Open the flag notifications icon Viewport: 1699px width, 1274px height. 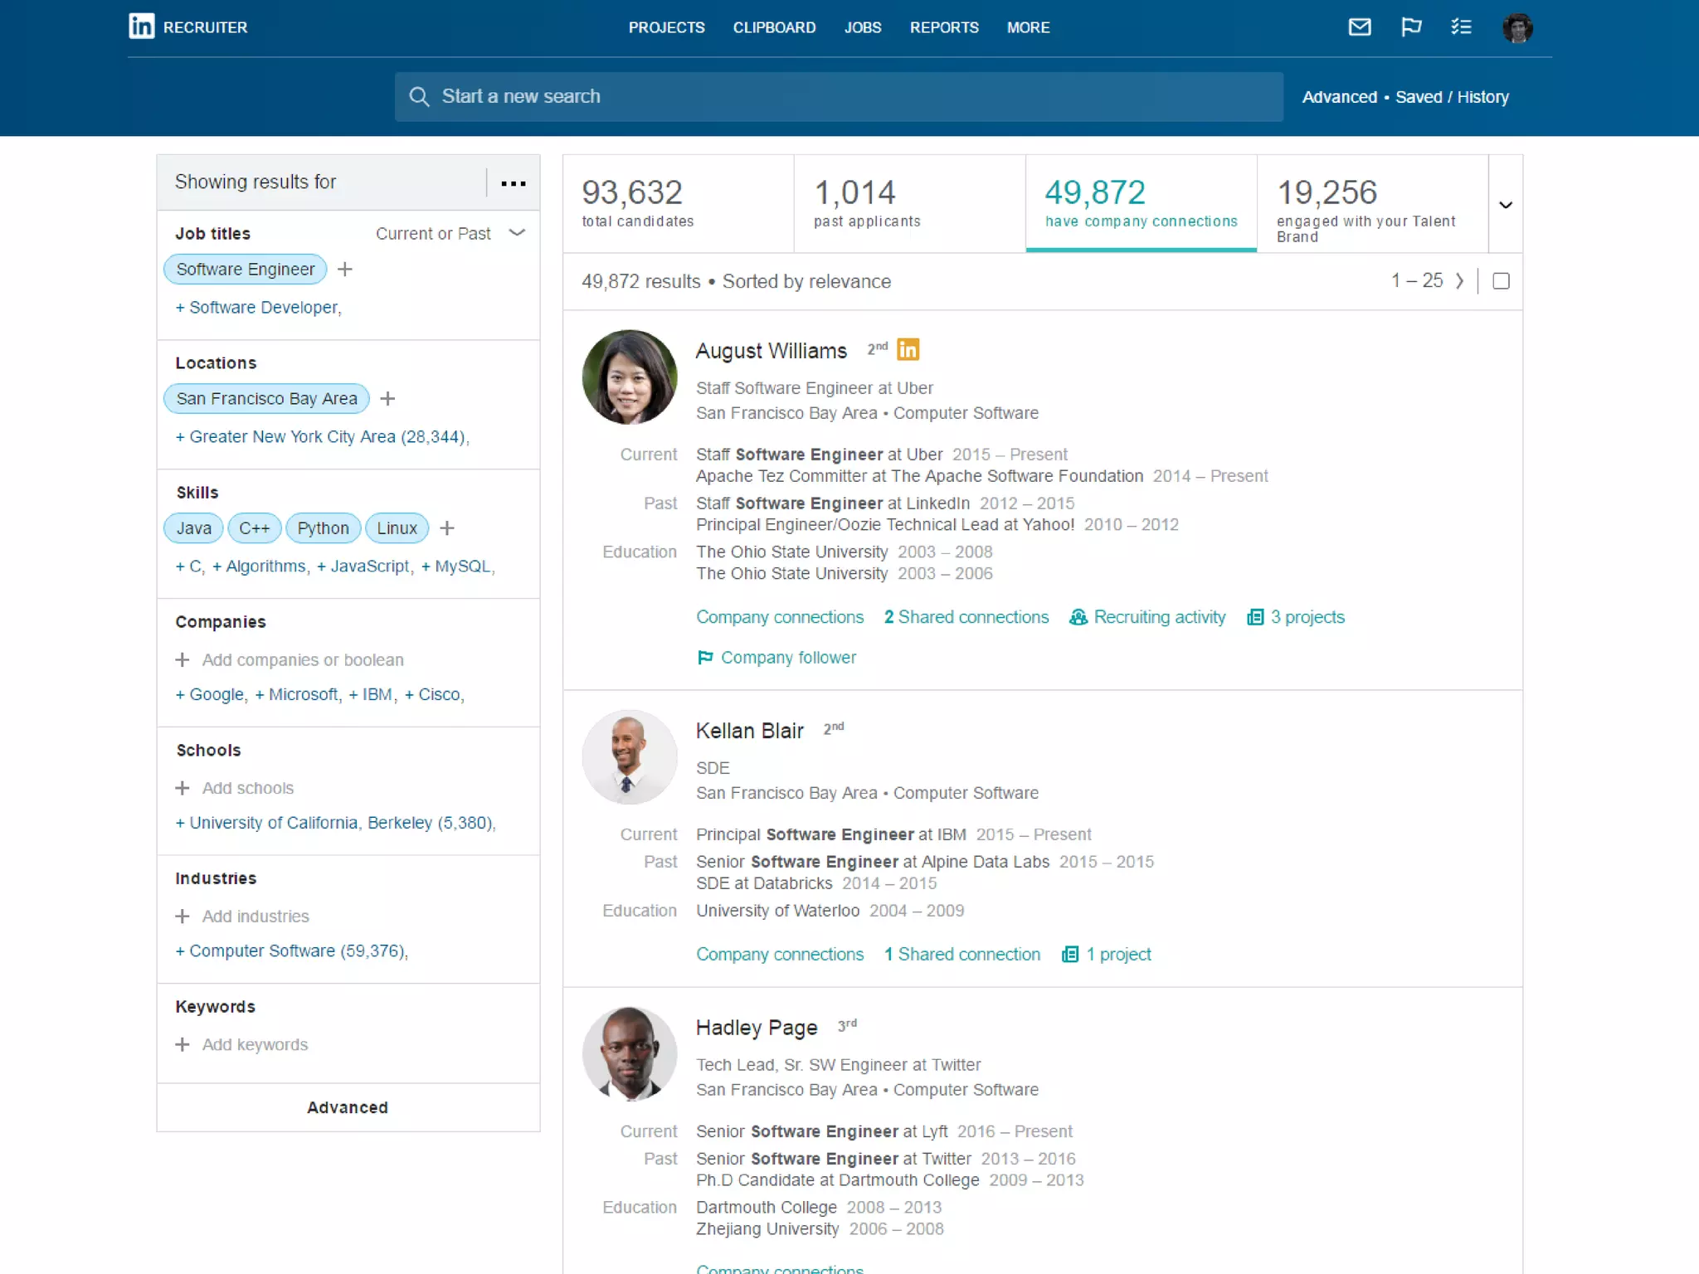pos(1411,27)
